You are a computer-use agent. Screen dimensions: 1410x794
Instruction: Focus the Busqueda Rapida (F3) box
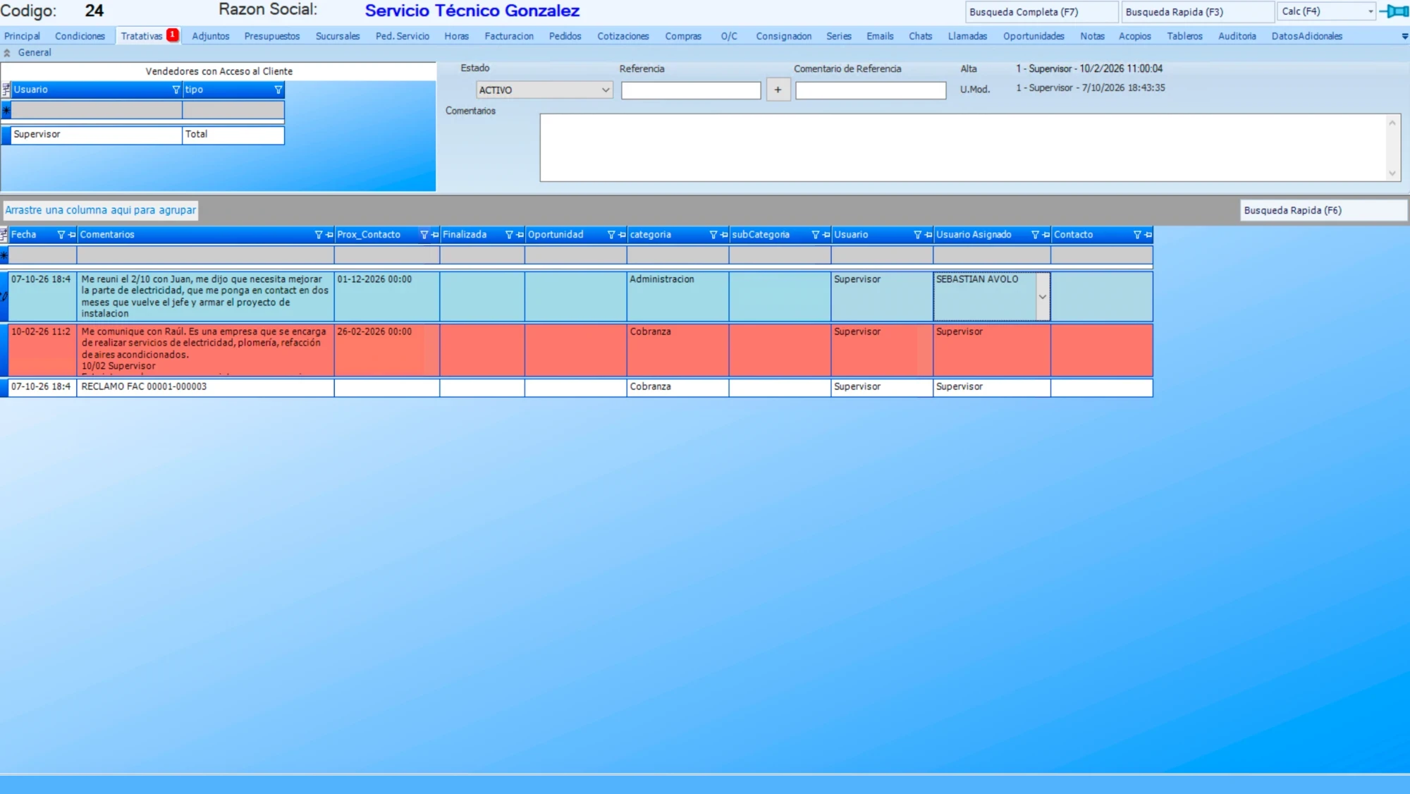click(x=1198, y=12)
